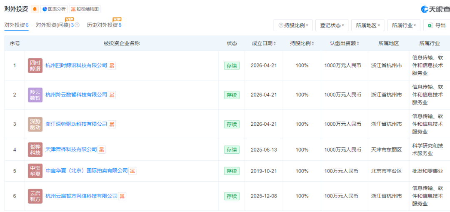
Task: Sort by the 认缴出资额 column header
Action: click(x=345, y=43)
